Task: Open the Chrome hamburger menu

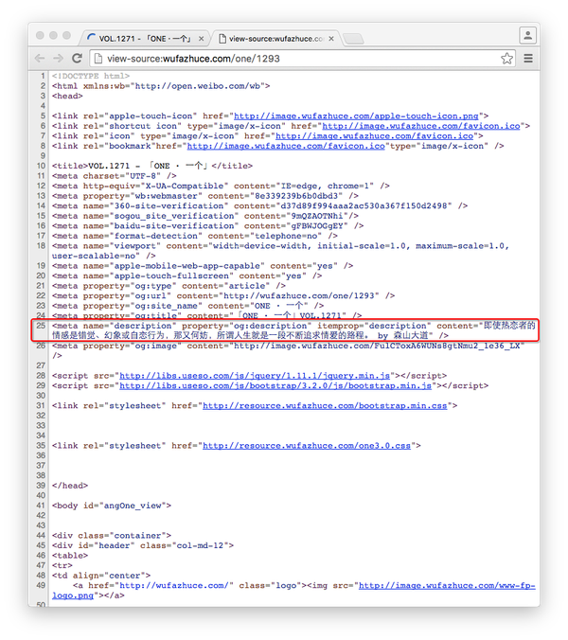Action: (x=527, y=59)
